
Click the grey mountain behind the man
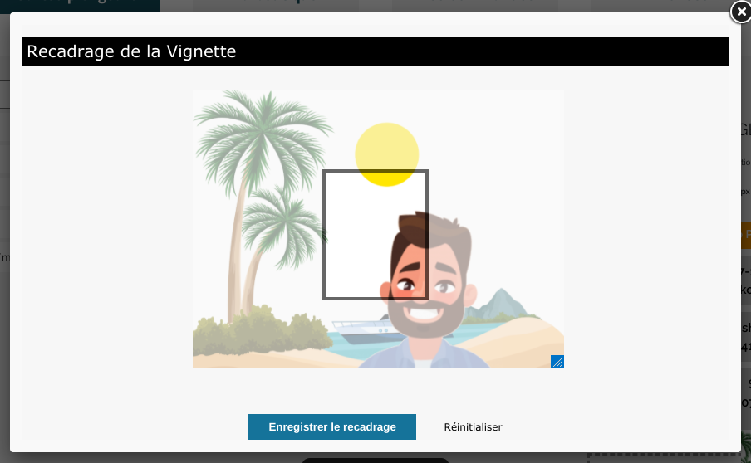[500, 304]
